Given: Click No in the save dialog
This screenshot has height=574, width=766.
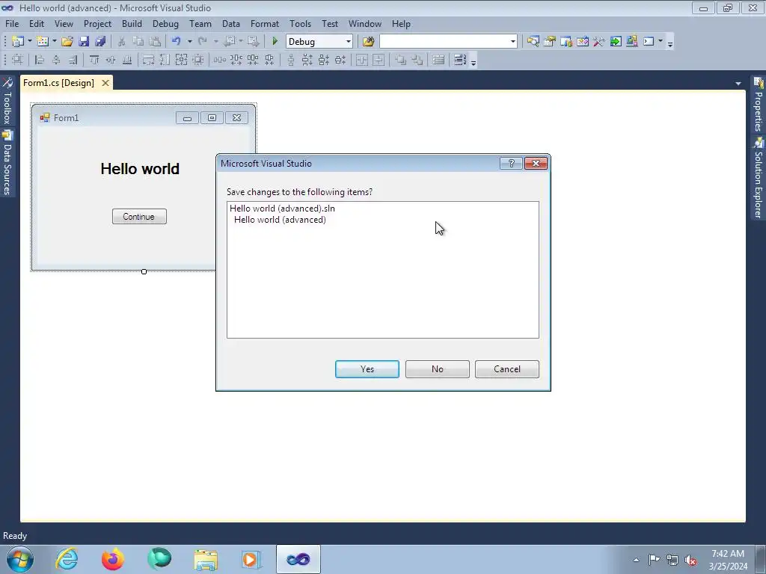Looking at the screenshot, I should tap(437, 369).
